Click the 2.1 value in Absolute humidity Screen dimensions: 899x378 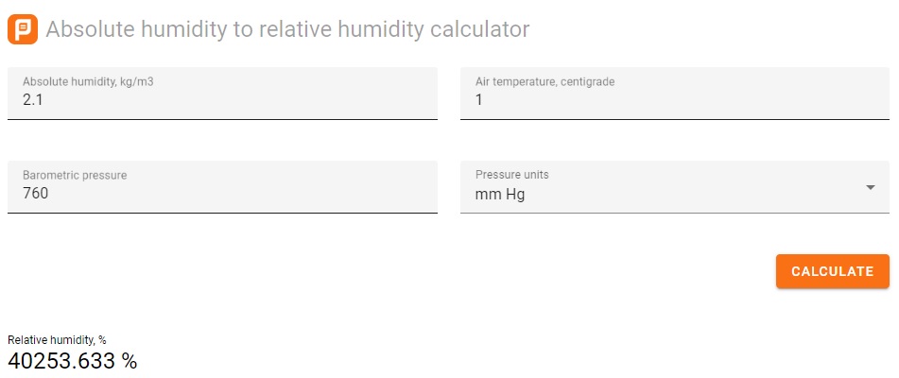33,99
